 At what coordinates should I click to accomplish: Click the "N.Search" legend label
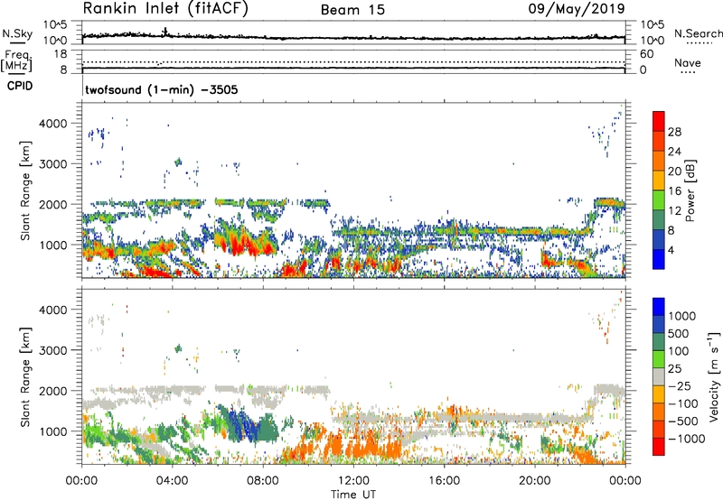[698, 33]
